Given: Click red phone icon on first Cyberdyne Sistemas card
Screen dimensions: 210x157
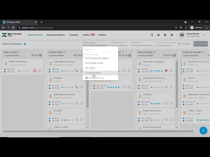Looking at the screenshot, I should point(77,71).
